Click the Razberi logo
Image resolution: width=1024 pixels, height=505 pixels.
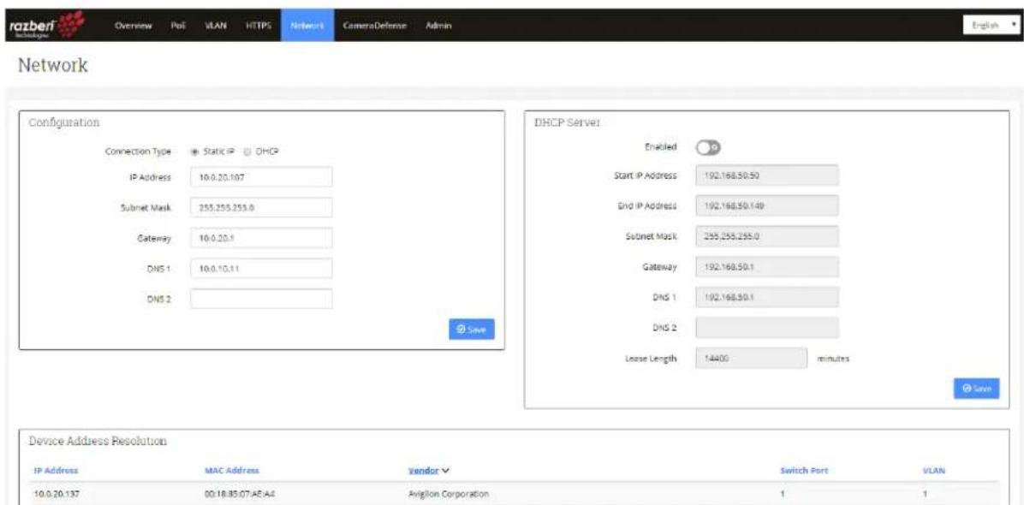click(x=45, y=25)
